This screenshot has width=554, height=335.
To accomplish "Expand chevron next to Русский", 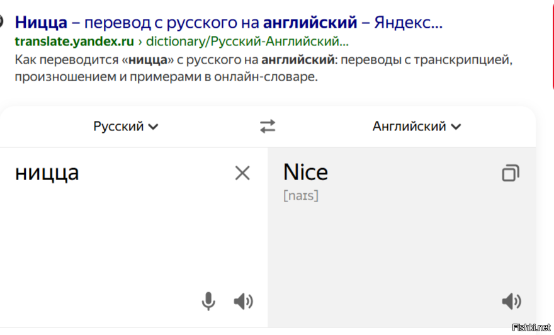I will click(153, 127).
